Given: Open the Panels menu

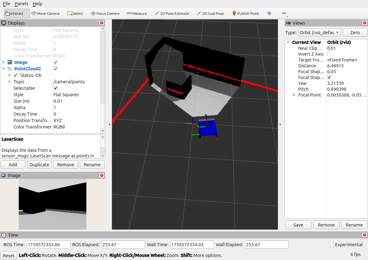Looking at the screenshot, I should pyautogui.click(x=21, y=4).
